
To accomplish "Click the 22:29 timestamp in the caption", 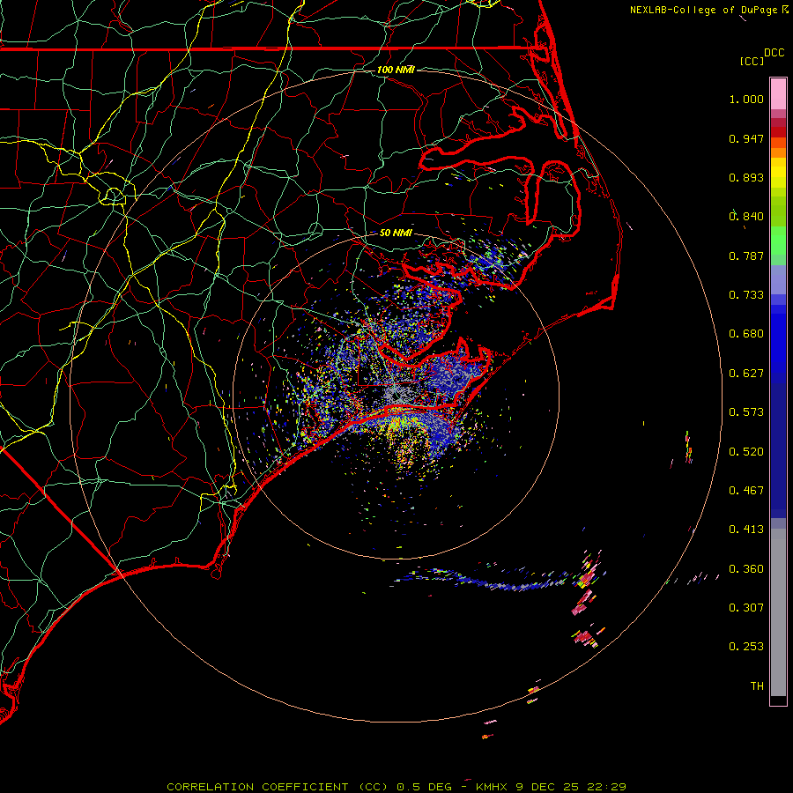I will coord(606,787).
